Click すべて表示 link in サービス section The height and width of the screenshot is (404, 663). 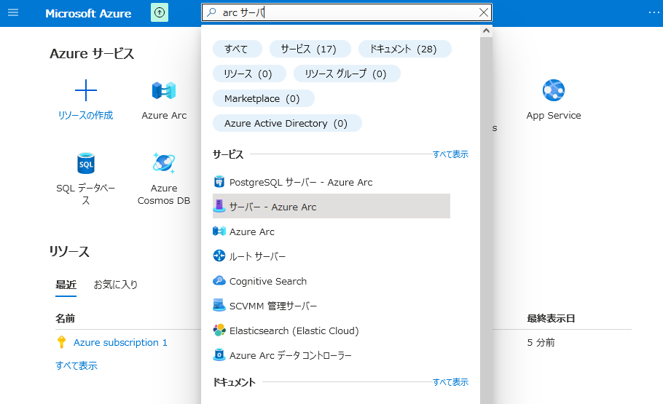click(x=450, y=154)
